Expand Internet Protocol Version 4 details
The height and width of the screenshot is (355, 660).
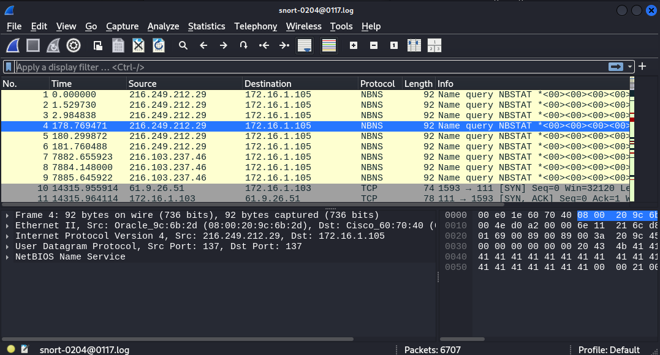[x=7, y=236]
